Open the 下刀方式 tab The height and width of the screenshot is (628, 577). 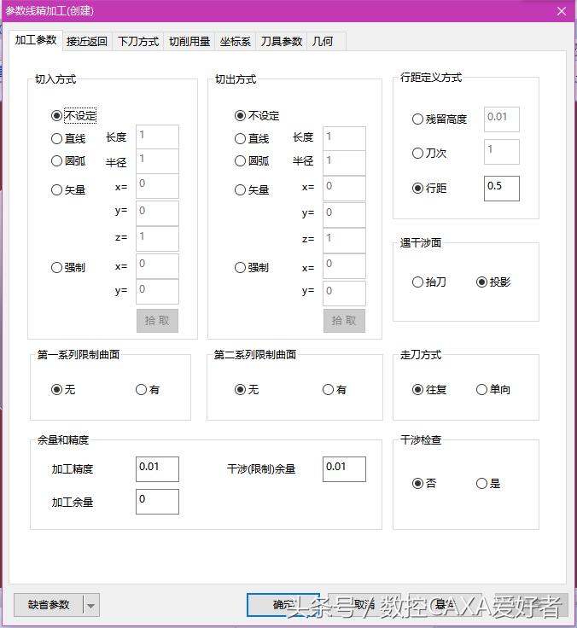point(137,42)
